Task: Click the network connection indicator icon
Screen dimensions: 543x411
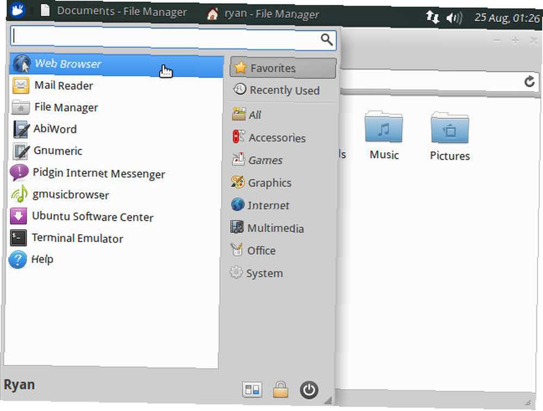Action: [432, 17]
